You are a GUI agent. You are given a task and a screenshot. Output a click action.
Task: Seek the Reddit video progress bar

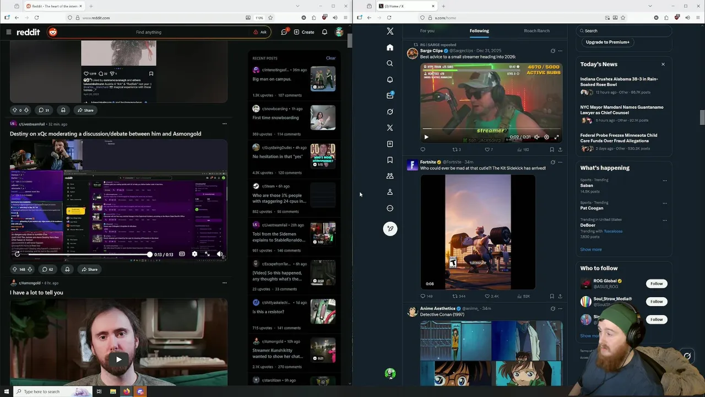[89, 254]
